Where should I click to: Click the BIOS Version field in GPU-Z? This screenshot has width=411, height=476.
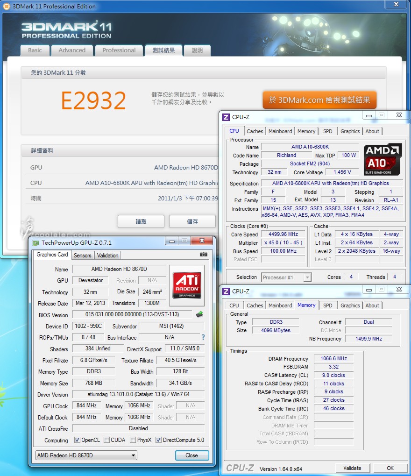pyautogui.click(x=132, y=314)
